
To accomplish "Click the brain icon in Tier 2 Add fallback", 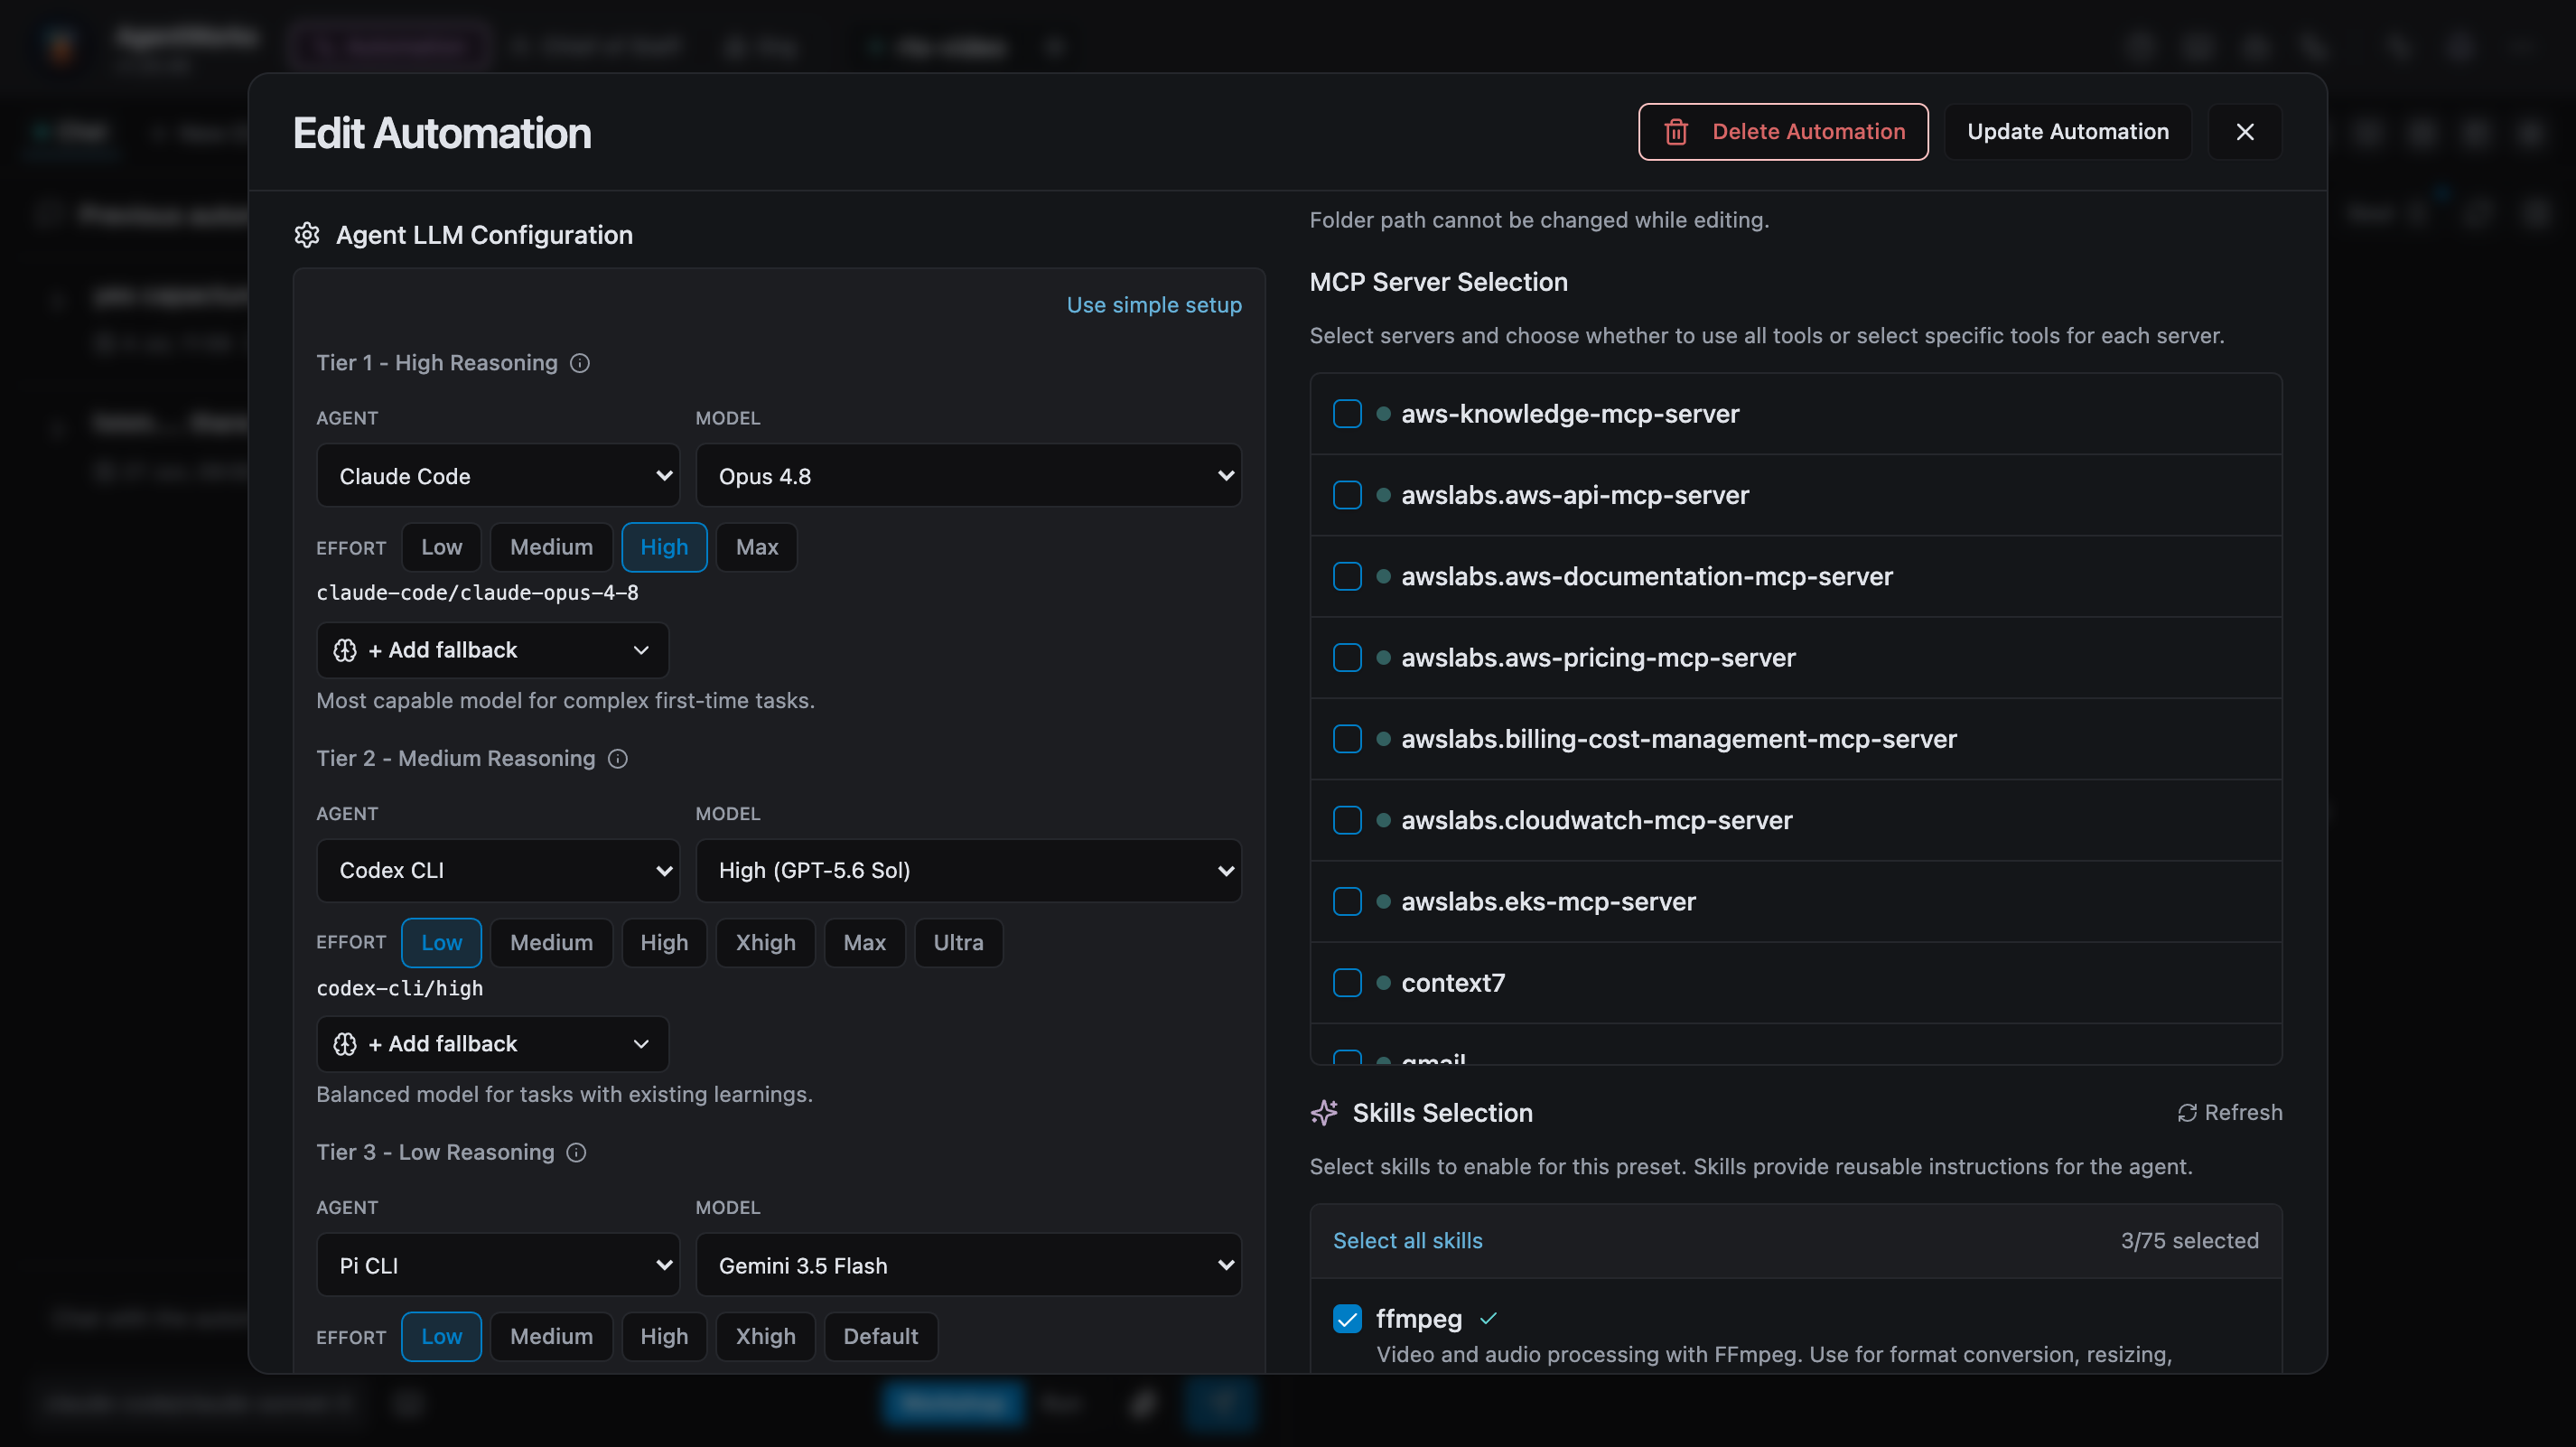I will pyautogui.click(x=345, y=1044).
